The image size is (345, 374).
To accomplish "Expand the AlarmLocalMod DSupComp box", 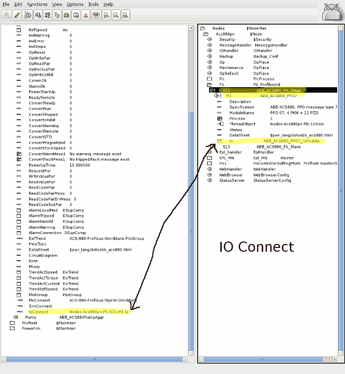I will coord(19,210).
